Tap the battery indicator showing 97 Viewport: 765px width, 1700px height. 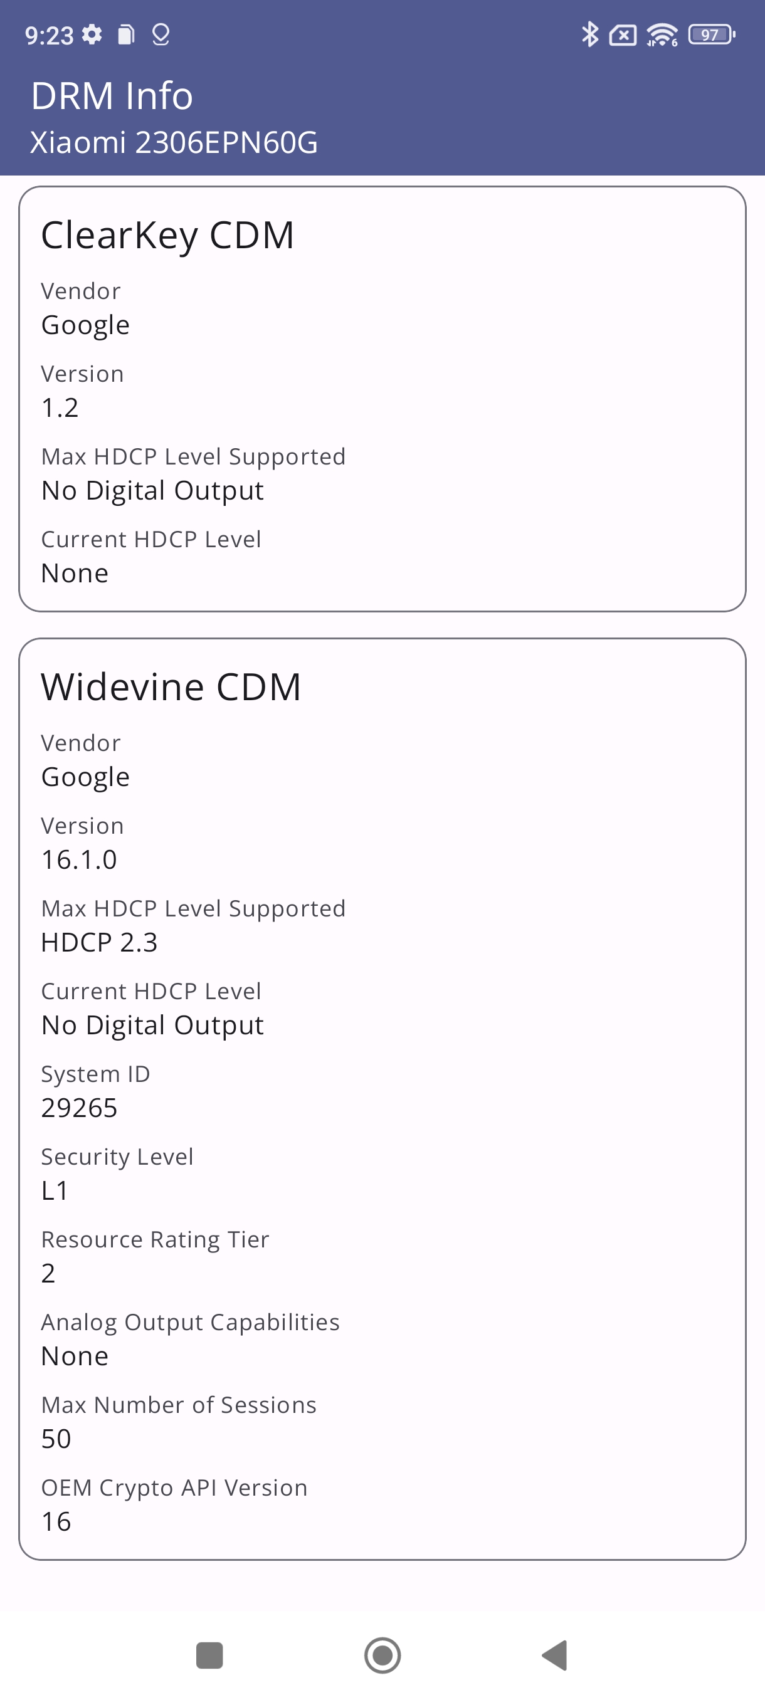[x=712, y=34]
